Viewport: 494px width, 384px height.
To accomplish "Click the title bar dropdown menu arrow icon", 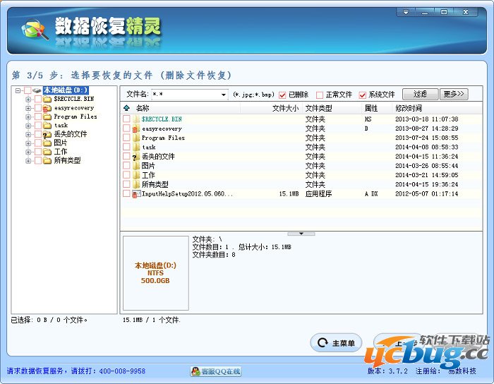I will [406, 12].
